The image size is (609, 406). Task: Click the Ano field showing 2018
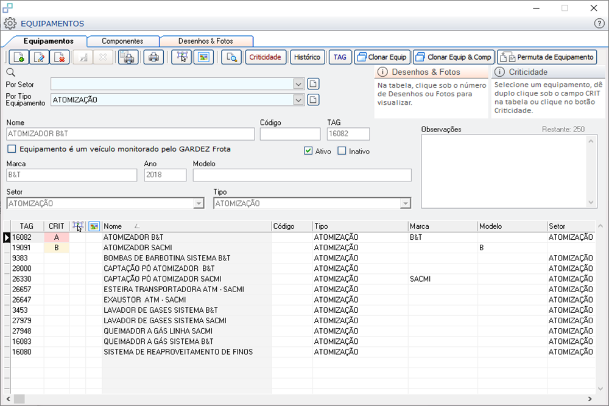click(x=165, y=175)
